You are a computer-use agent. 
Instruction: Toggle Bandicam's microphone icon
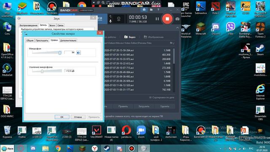pos(111,21)
